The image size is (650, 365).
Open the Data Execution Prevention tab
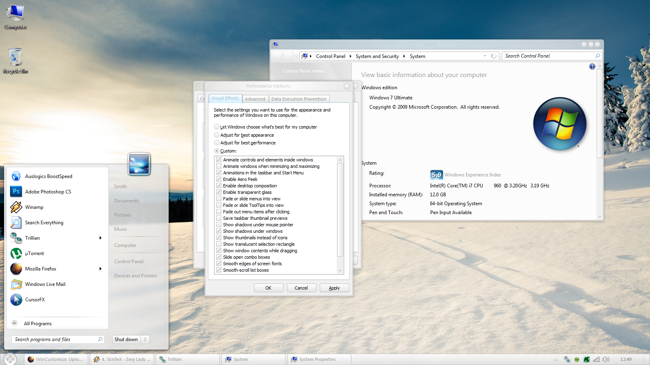tap(299, 99)
